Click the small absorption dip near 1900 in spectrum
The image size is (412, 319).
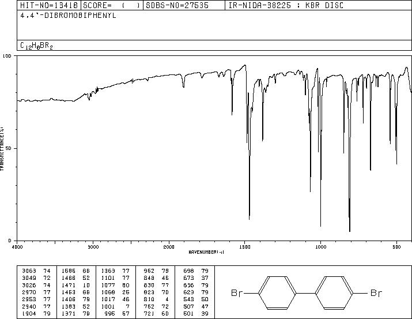click(x=183, y=81)
